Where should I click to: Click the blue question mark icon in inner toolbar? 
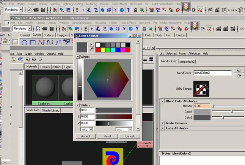coord(137,29)
